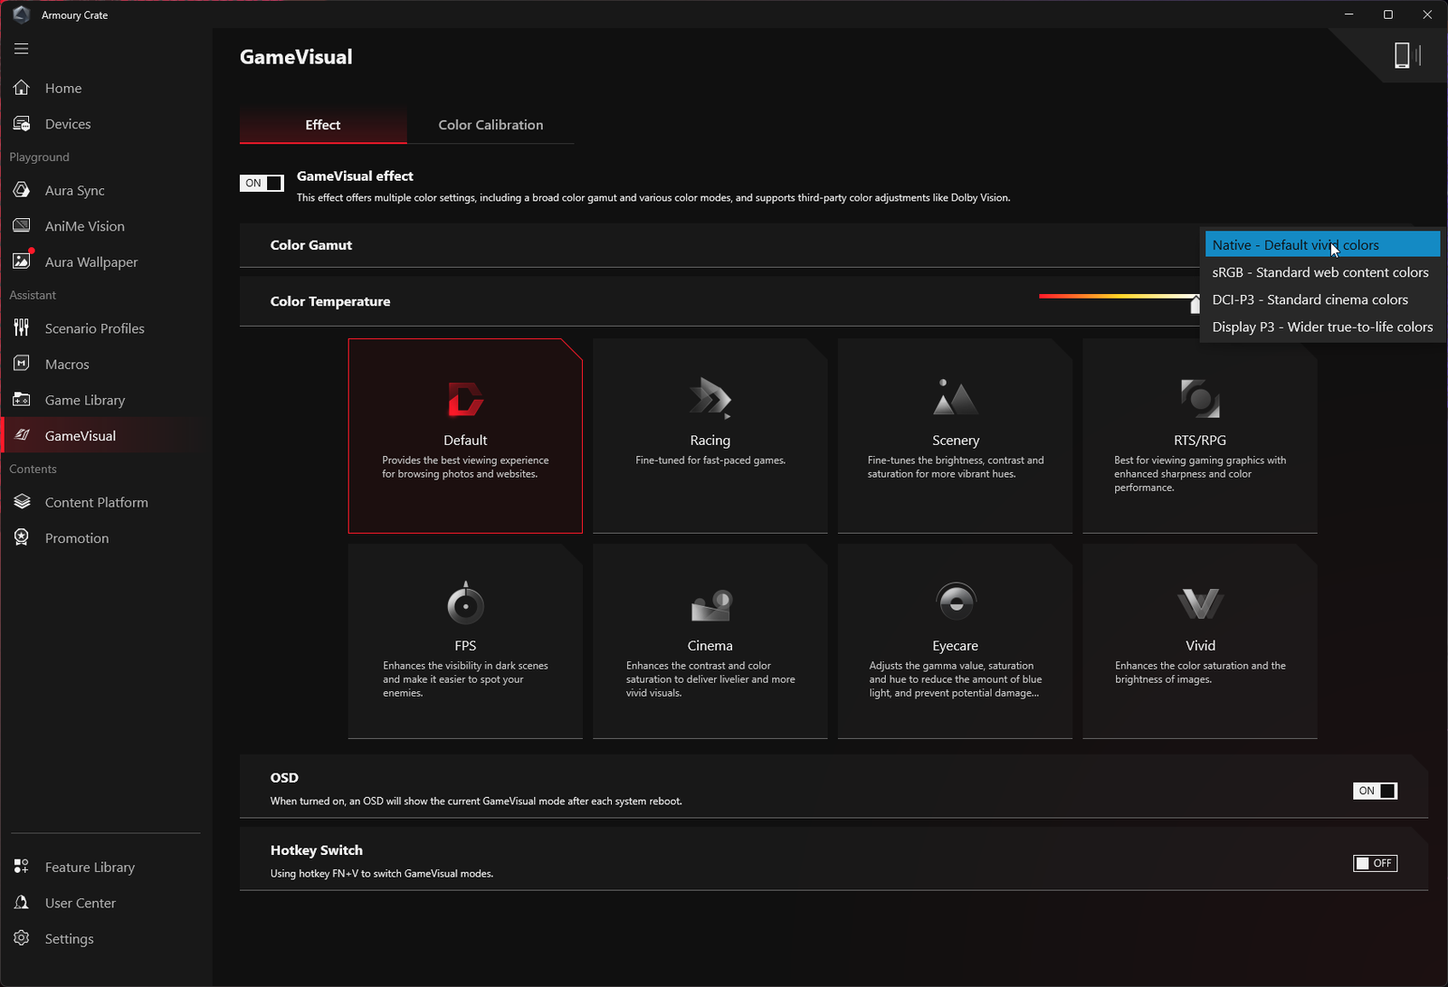Open the Settings label

point(70,939)
